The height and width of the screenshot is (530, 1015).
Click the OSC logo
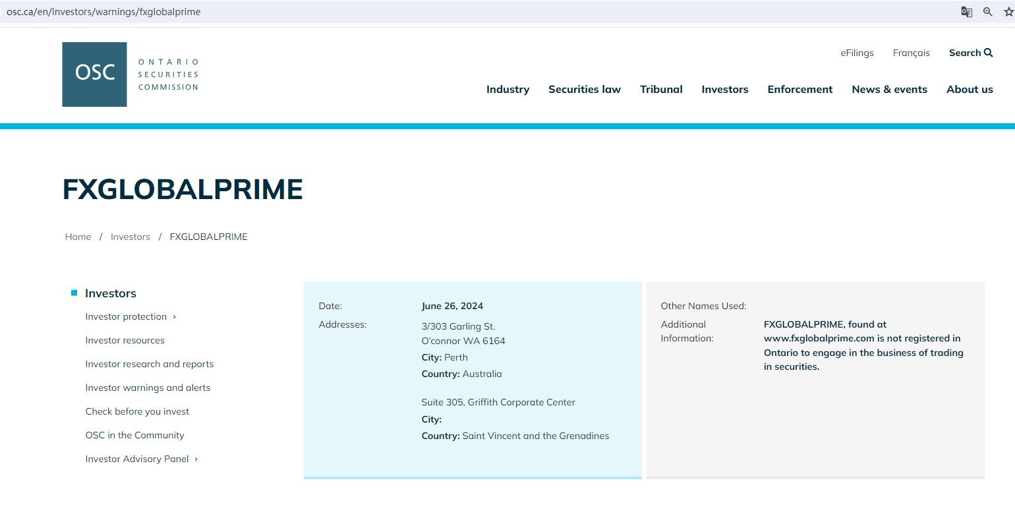coord(94,74)
